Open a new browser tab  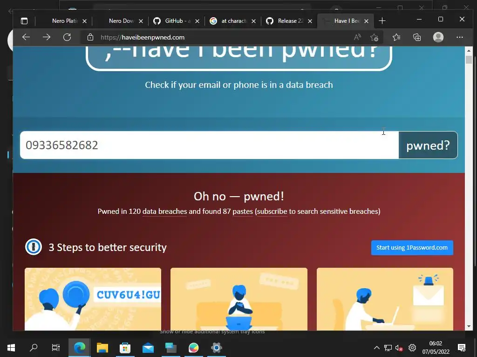coord(382,21)
